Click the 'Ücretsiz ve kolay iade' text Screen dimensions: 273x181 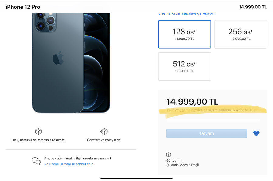pyautogui.click(x=104, y=140)
